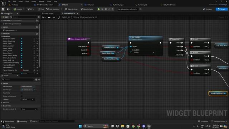This screenshot has height=129, width=229.
Task: Toggle the eye icon for SwordModeUI
Action: (37, 67)
